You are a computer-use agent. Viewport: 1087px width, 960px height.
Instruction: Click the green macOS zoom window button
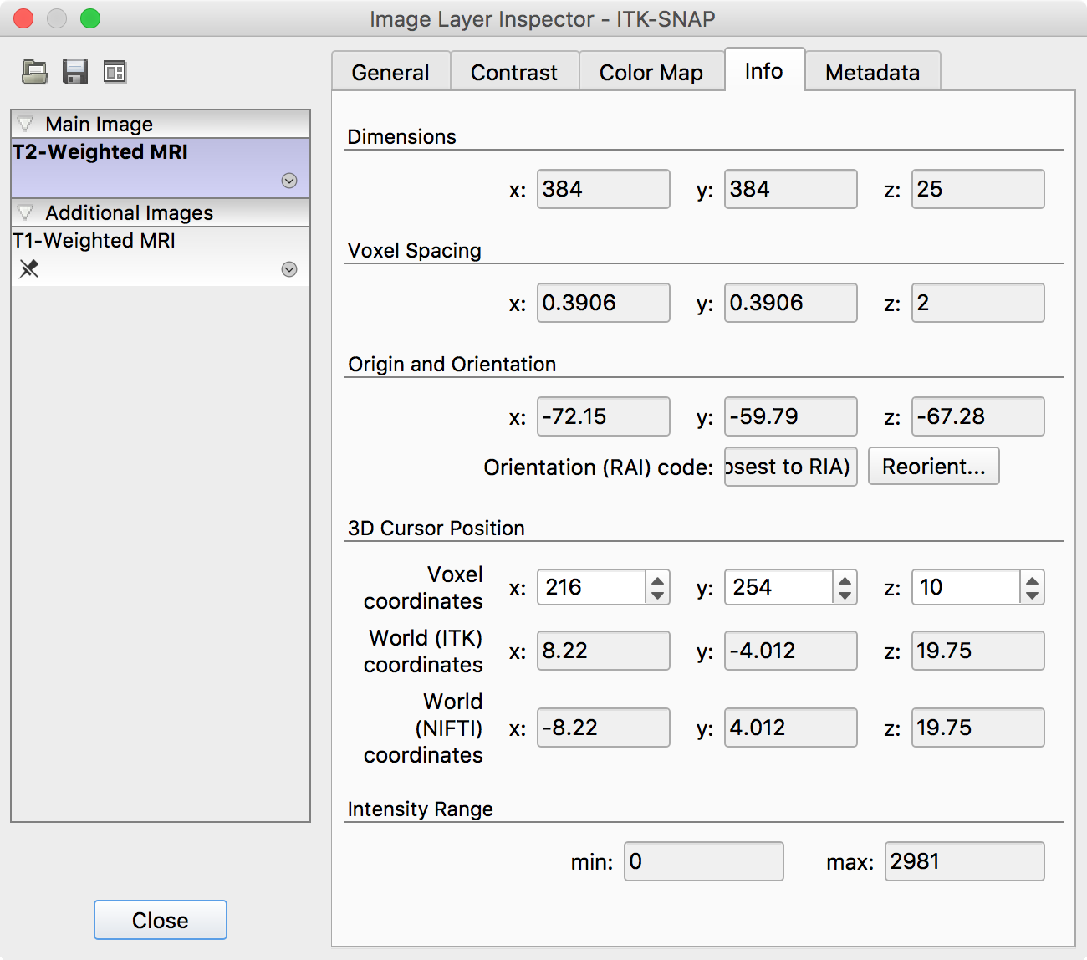click(x=90, y=18)
